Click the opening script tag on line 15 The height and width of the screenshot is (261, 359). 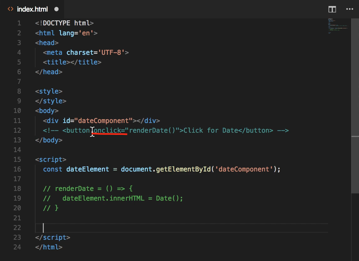pyautogui.click(x=51, y=160)
